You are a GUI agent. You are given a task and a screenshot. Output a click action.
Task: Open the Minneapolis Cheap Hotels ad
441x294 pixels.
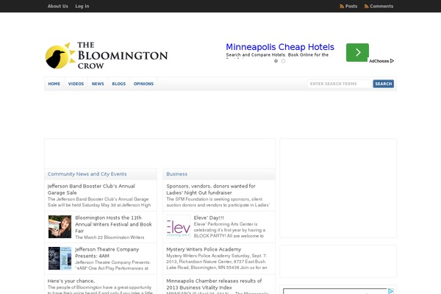tap(280, 47)
